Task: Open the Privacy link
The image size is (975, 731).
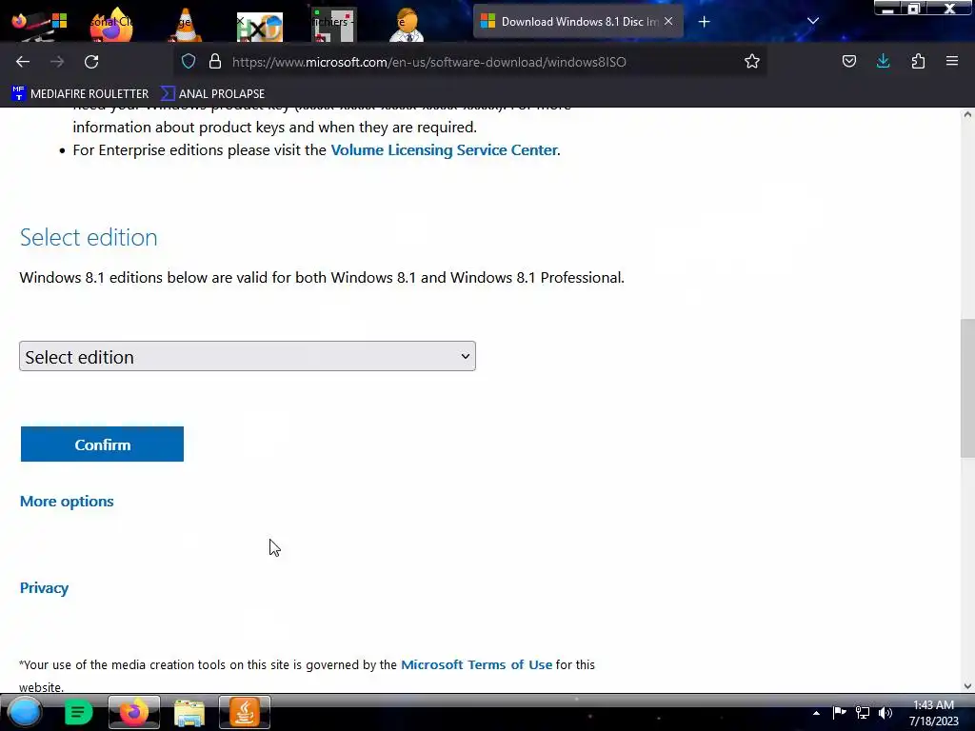Action: click(44, 588)
